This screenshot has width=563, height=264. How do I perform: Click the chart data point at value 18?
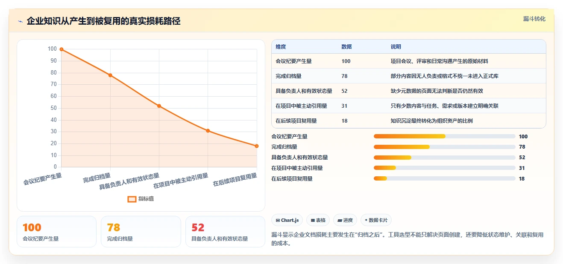[x=257, y=146]
